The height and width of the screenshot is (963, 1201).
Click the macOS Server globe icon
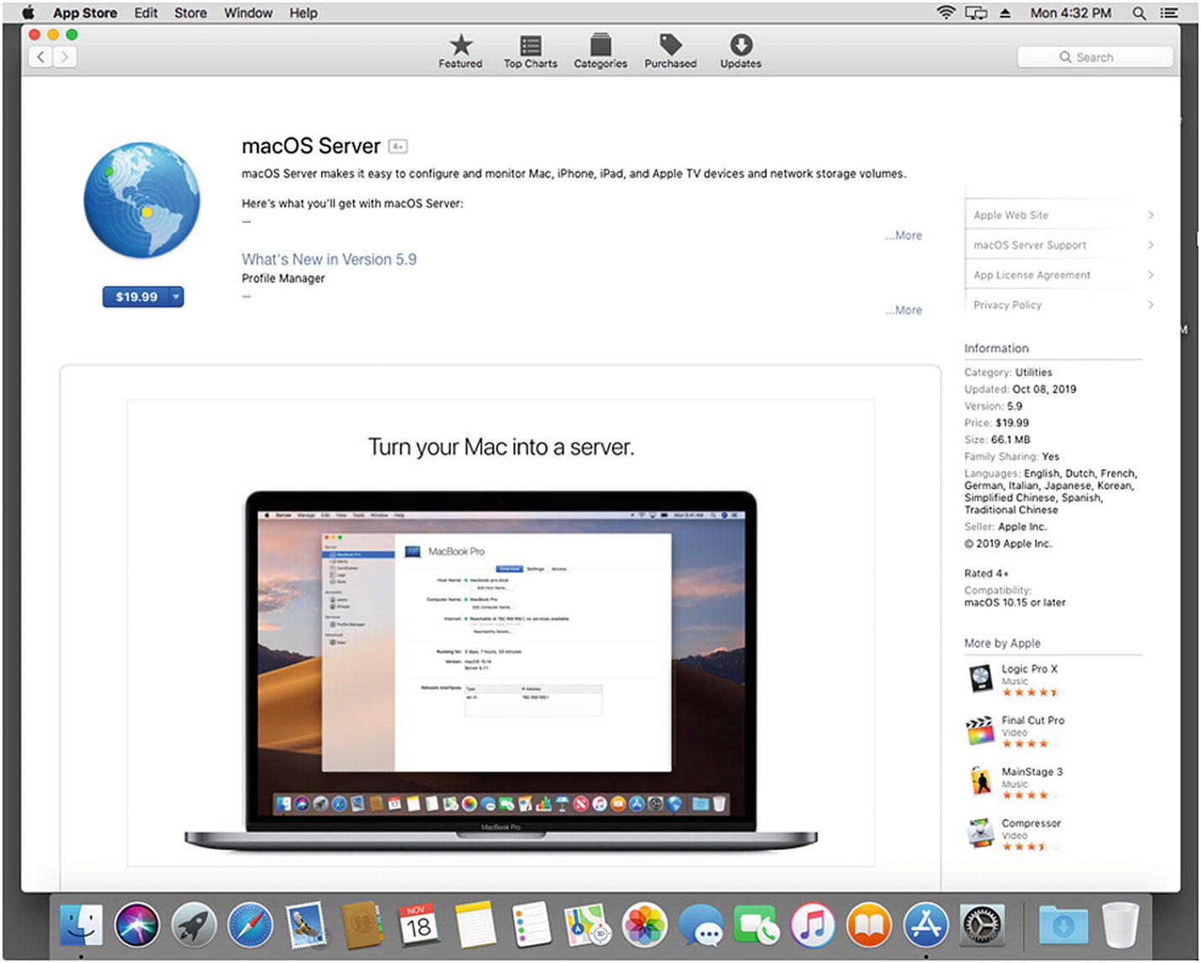coord(142,201)
